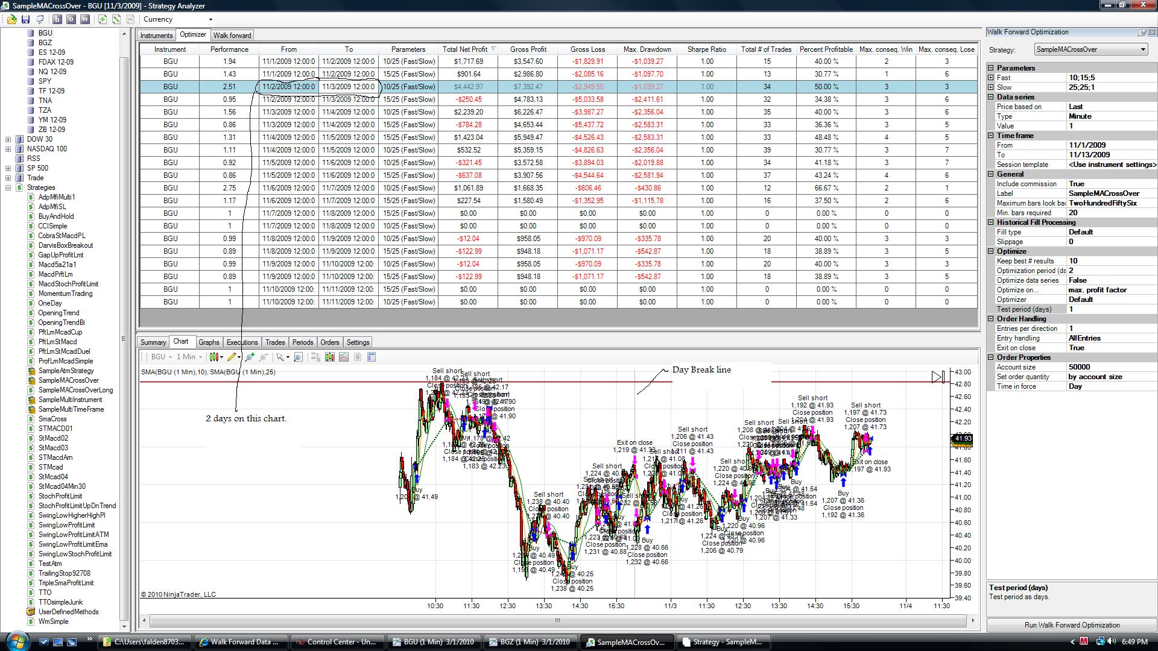Click the 'o' optimize toolbar icon
This screenshot has width=1158, height=651.
click(71, 19)
